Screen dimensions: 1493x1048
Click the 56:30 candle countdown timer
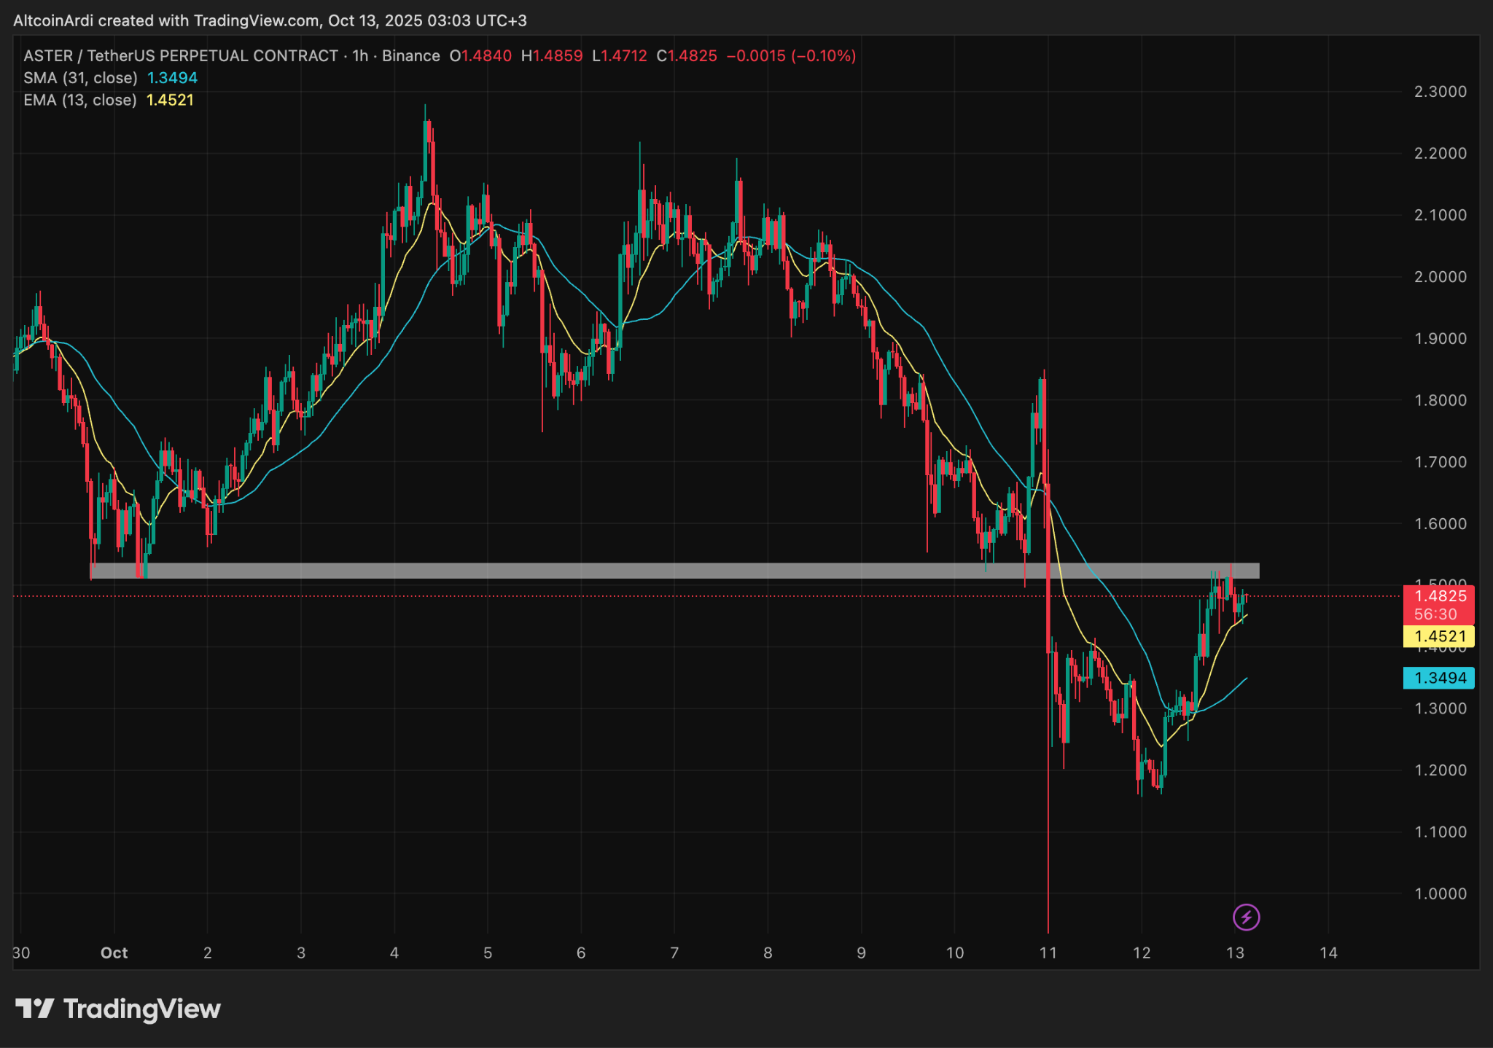[x=1435, y=614]
